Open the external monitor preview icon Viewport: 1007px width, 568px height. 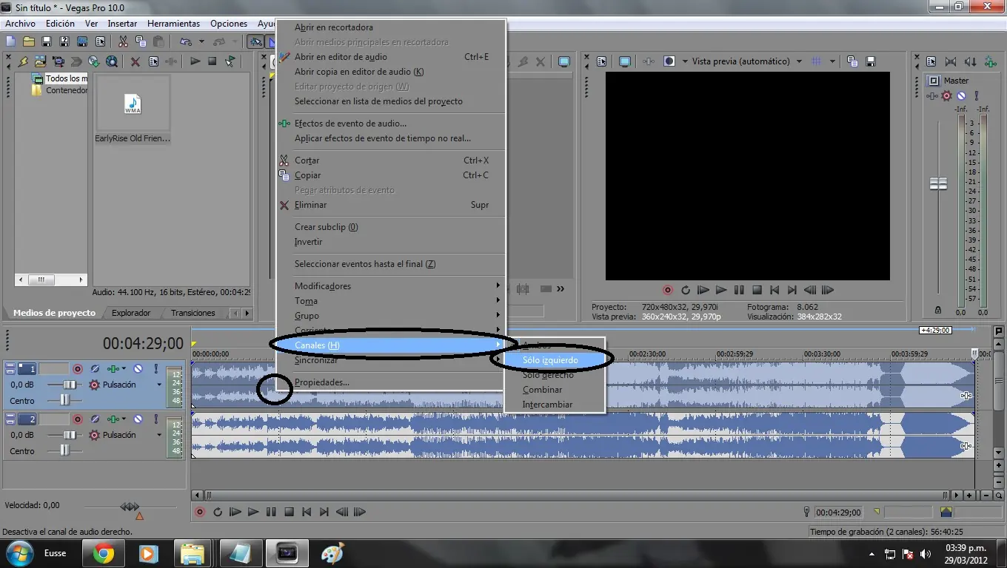[x=625, y=61]
